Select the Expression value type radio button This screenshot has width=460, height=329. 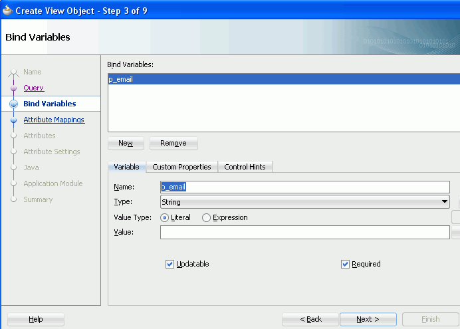pos(206,217)
